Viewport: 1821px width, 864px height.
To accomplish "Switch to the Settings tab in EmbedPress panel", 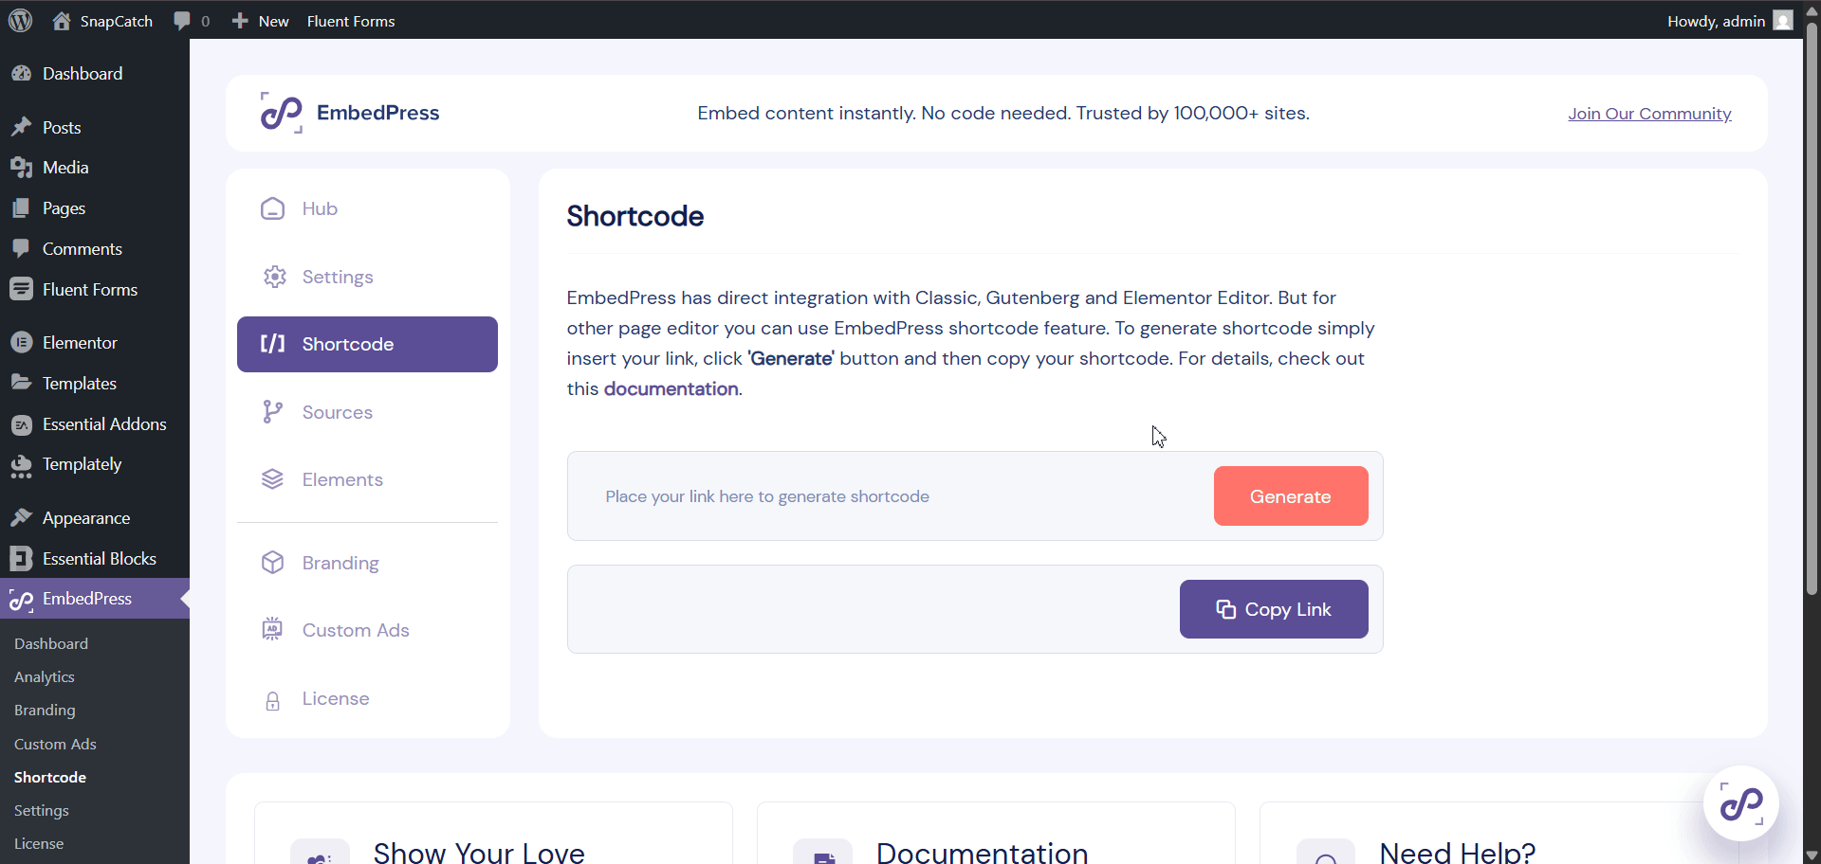I will click(338, 276).
